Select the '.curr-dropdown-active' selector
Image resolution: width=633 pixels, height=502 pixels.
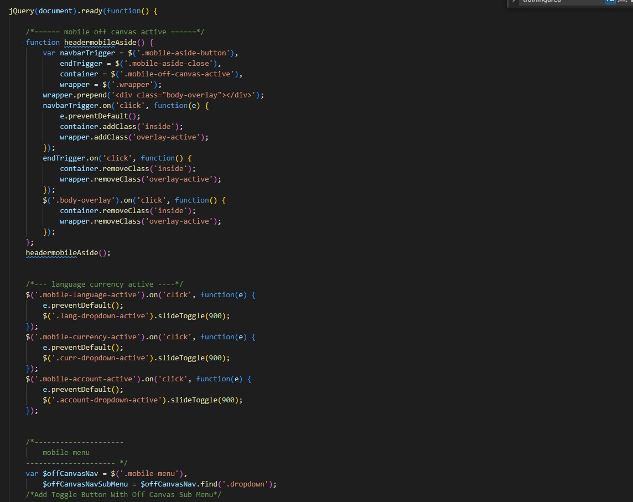[x=100, y=358]
